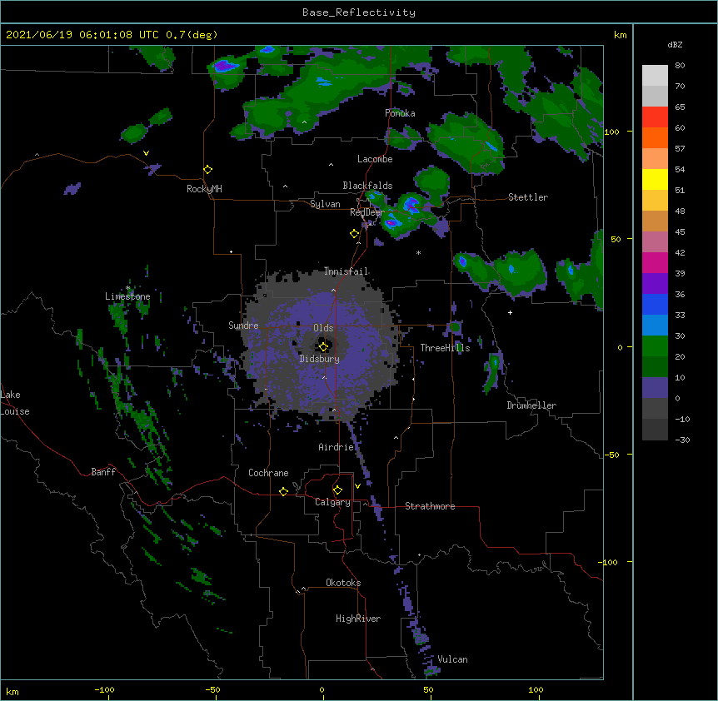The width and height of the screenshot is (718, 701).
Task: Pick the purple 36-39 dBZ legend swatch
Action: click(655, 284)
